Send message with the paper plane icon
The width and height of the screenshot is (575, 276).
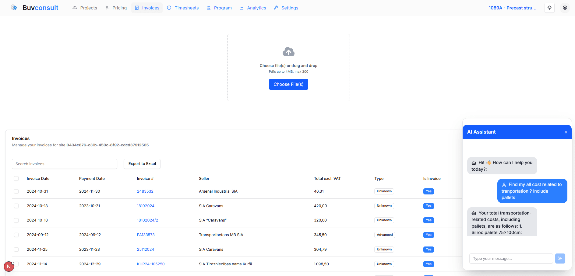(x=560, y=258)
